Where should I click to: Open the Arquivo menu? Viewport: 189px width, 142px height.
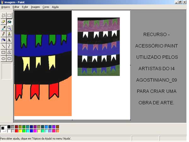pos(6,7)
